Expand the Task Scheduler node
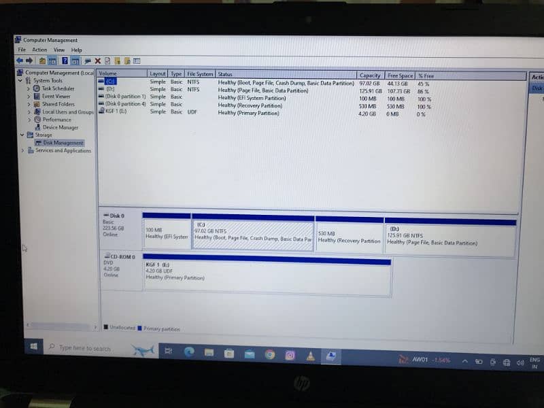This screenshot has height=408, width=544. (x=29, y=88)
